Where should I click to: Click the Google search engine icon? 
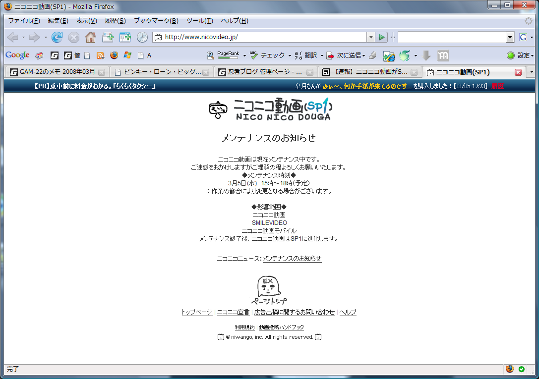coord(523,37)
